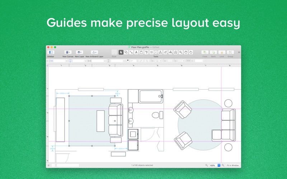This screenshot has height=179, width=287.
Task: Select the toilet shape on the canvas
Action: (157, 115)
